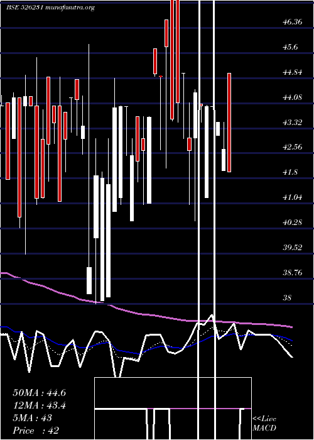314x440 pixels.
Task: Select the 38 price axis label
Action: coord(288,297)
